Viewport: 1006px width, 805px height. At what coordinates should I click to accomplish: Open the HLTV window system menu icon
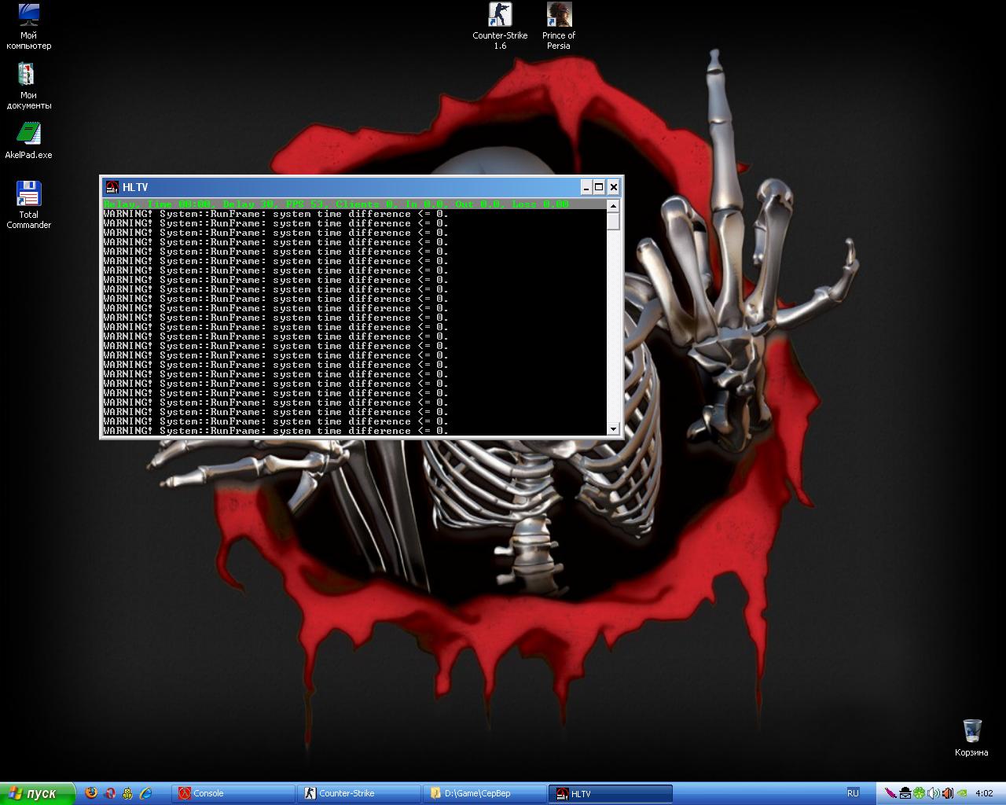coord(112,187)
